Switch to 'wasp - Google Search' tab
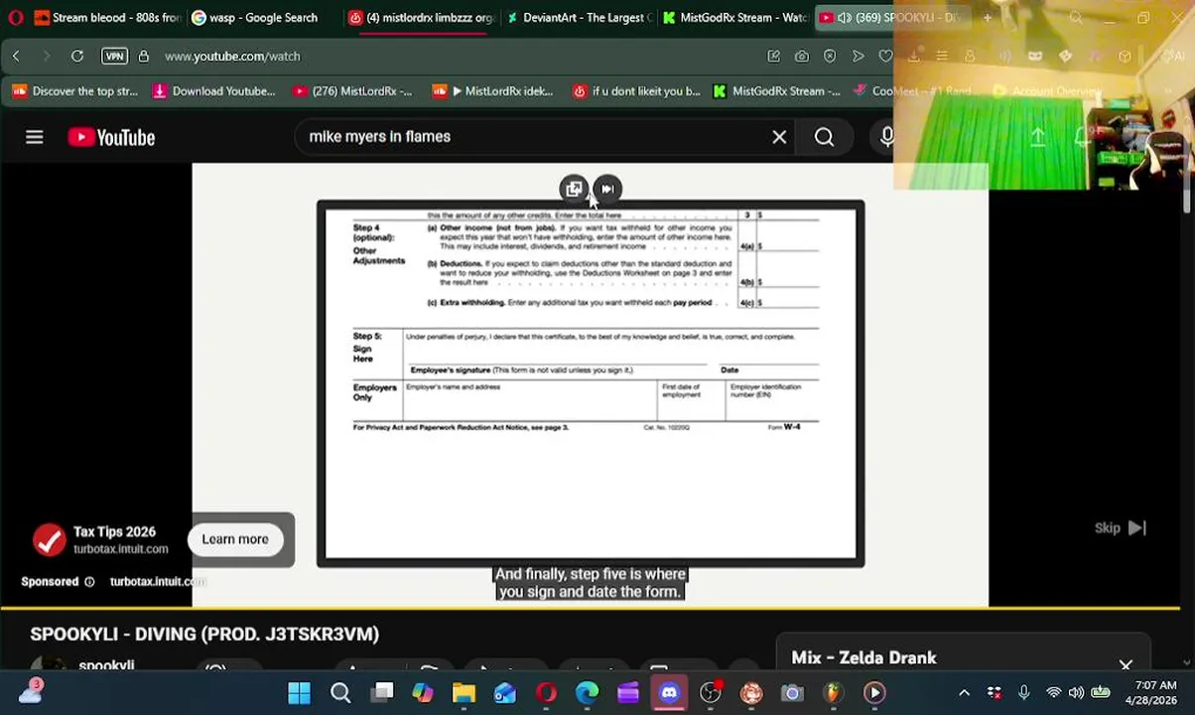This screenshot has width=1195, height=715. coord(263,18)
